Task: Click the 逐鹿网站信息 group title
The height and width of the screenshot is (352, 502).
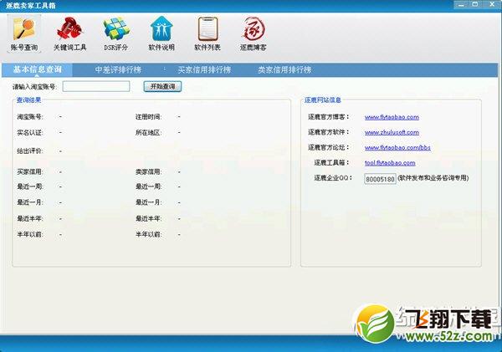Action: [x=323, y=100]
